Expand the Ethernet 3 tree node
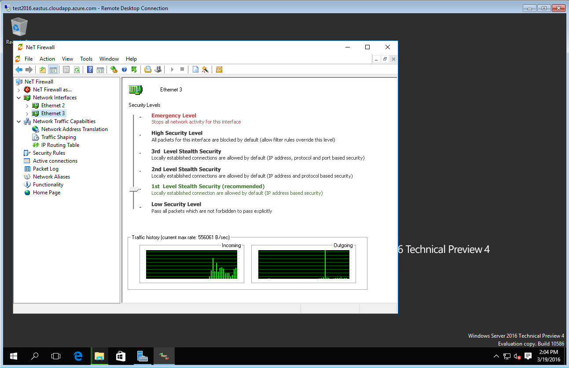This screenshot has width=569, height=368. click(27, 113)
